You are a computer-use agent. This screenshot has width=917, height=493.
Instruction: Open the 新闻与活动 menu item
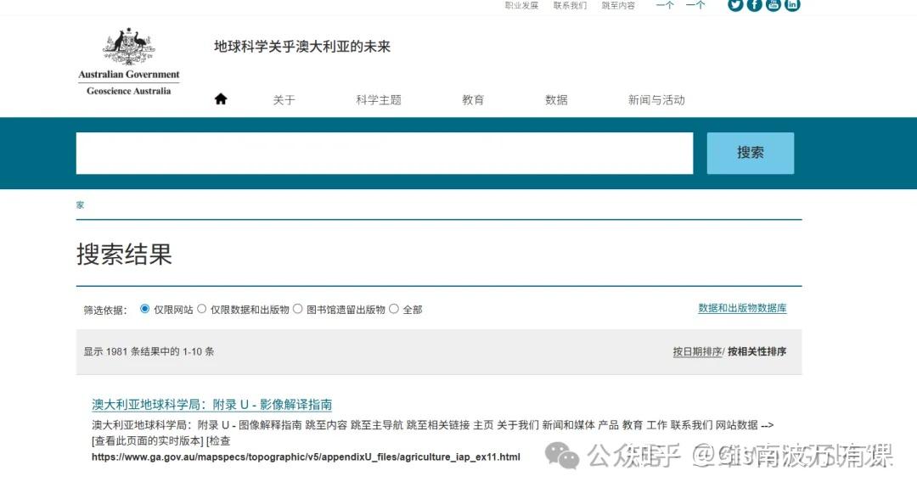pos(655,99)
